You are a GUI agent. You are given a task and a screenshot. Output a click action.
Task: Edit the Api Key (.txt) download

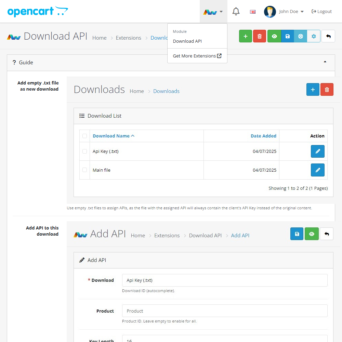click(317, 151)
